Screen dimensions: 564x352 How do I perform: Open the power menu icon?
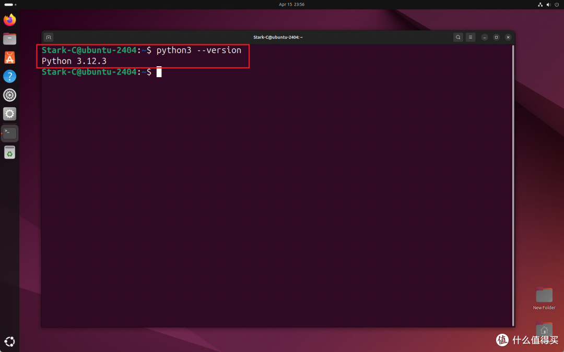[557, 5]
